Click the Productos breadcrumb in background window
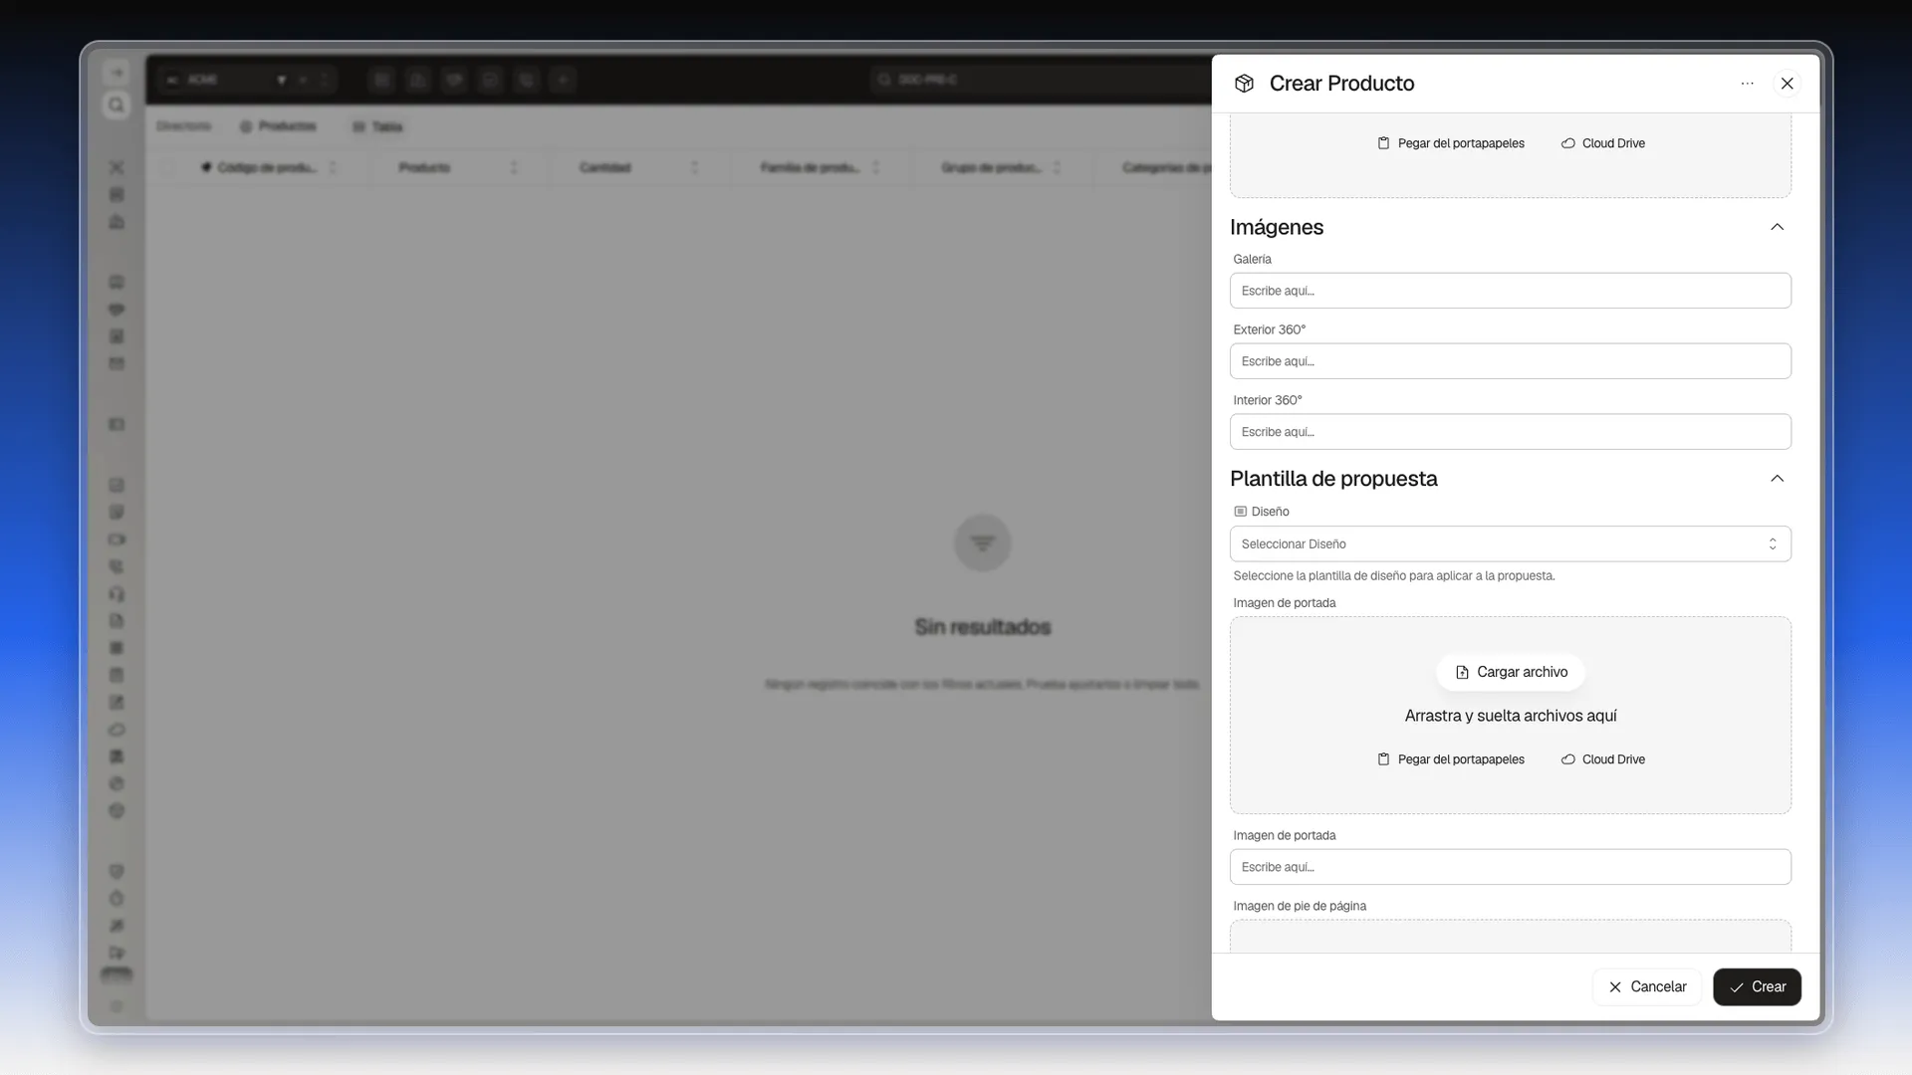This screenshot has width=1912, height=1075. pos(278,126)
